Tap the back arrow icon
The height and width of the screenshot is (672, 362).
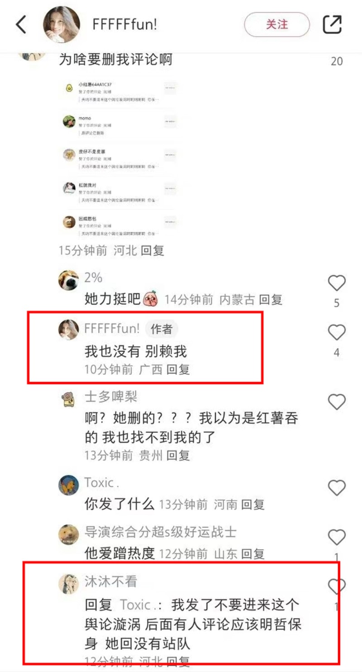click(21, 24)
